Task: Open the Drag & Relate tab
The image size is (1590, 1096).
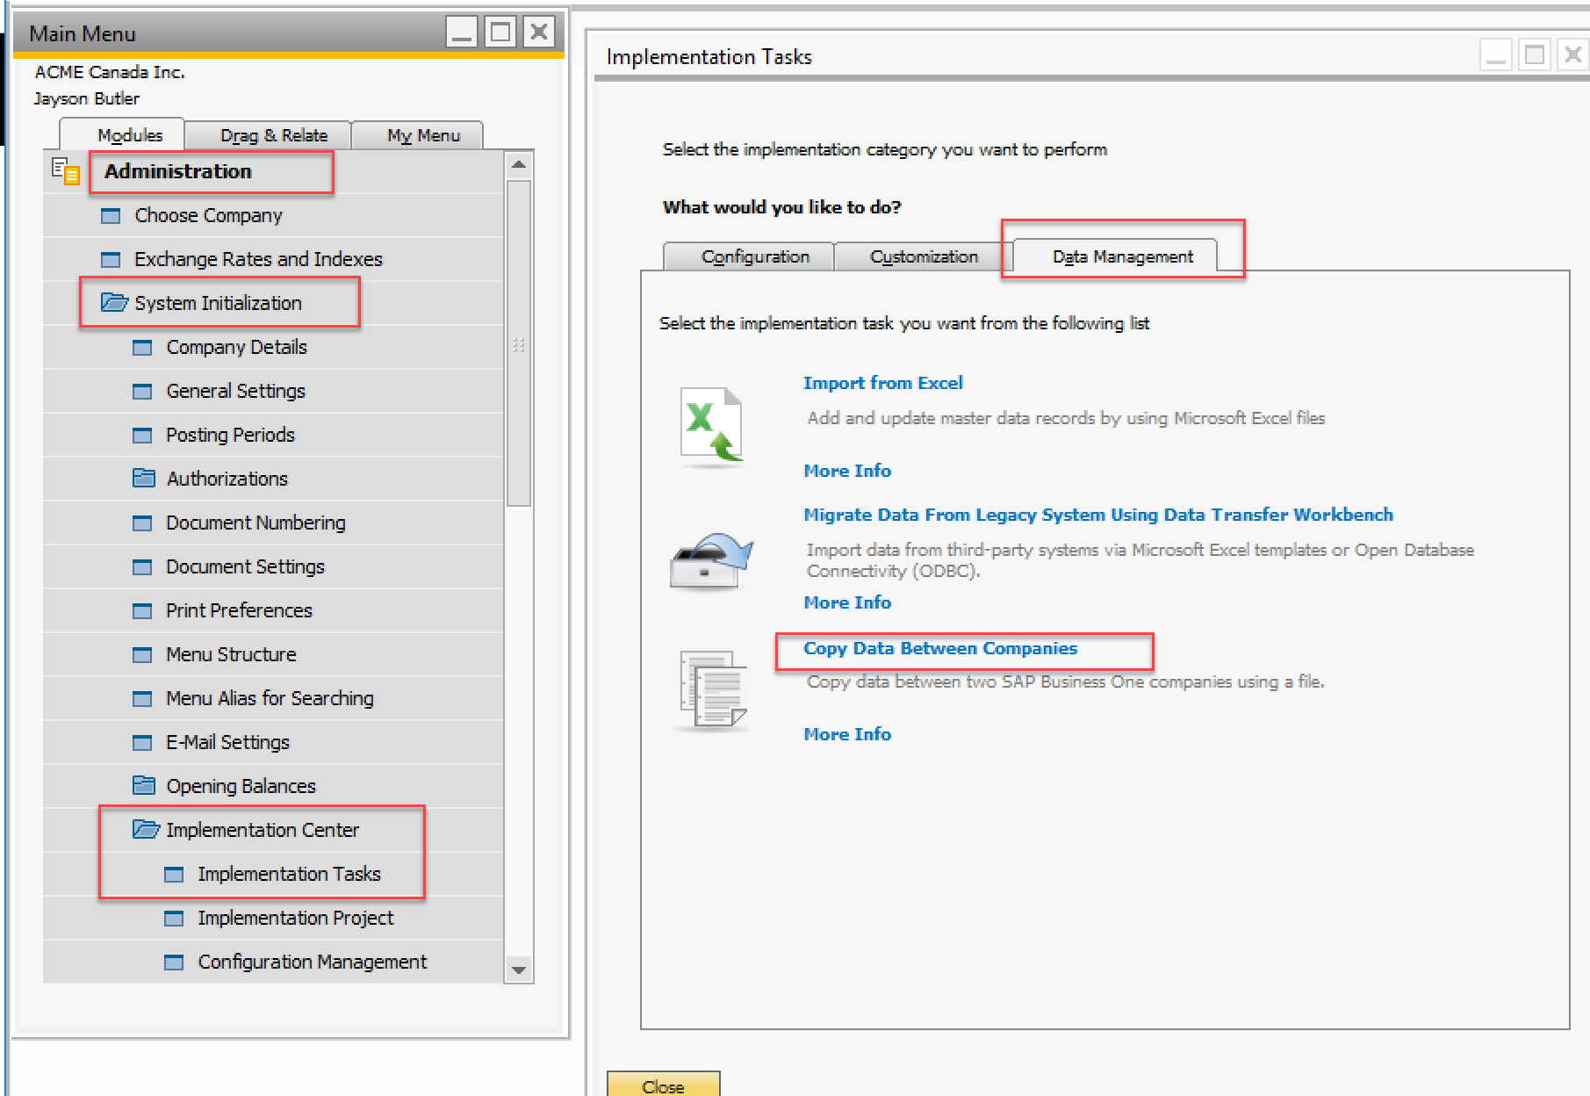Action: click(x=273, y=135)
